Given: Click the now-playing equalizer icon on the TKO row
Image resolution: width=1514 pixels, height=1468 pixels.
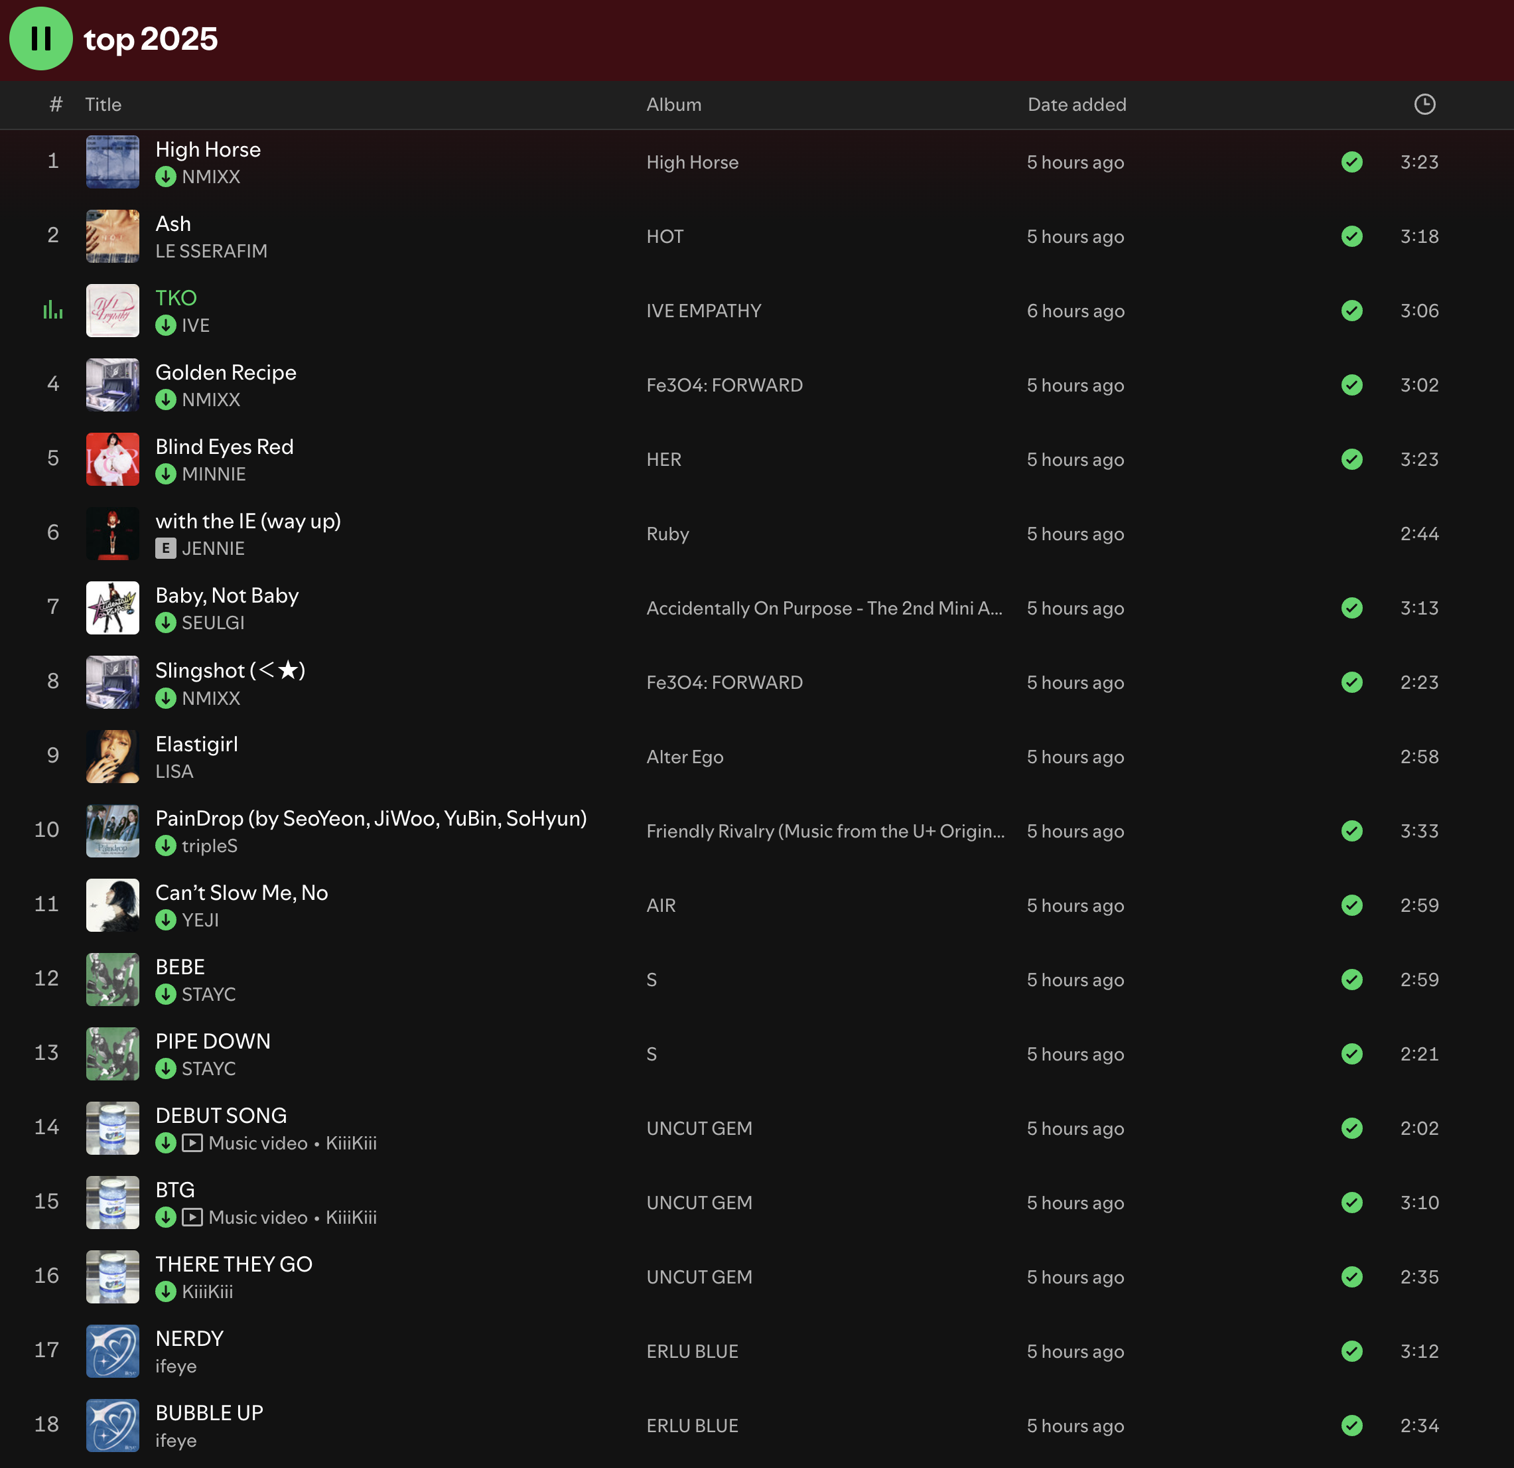Looking at the screenshot, I should [x=52, y=310].
